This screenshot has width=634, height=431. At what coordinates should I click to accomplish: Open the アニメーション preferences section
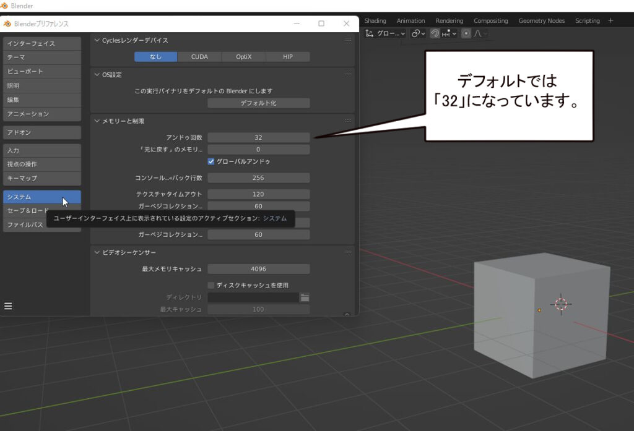(x=42, y=114)
